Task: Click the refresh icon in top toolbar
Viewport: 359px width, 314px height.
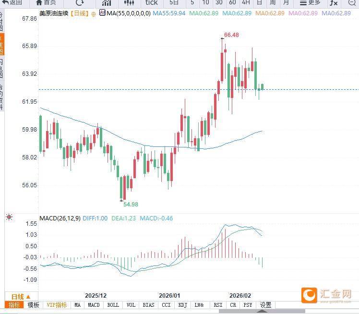Action: point(80,2)
